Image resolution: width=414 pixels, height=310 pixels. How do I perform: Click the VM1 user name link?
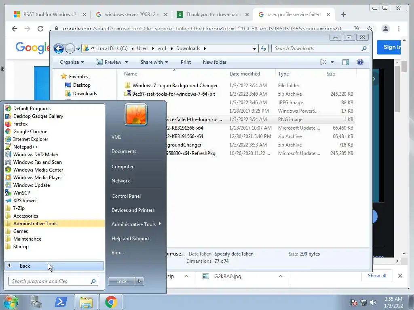(116, 137)
